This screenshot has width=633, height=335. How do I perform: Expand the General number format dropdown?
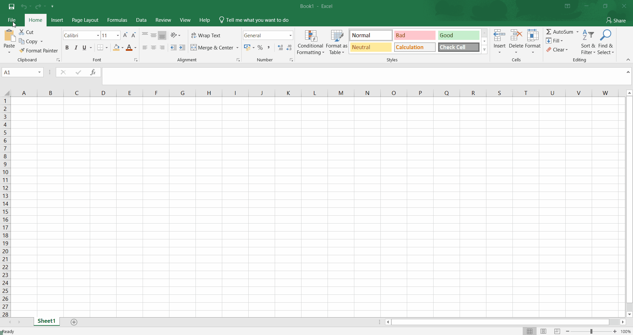pyautogui.click(x=290, y=35)
